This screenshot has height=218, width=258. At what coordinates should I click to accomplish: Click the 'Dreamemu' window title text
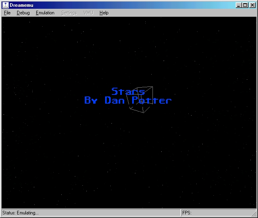(x=21, y=5)
